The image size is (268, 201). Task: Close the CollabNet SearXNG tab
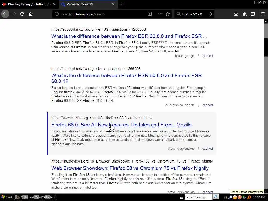113,4
